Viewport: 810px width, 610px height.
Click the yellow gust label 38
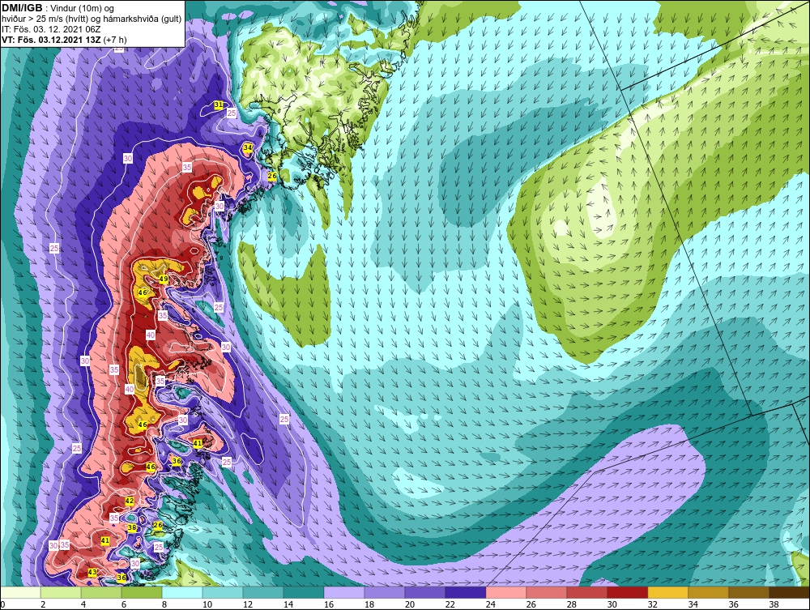click(132, 528)
